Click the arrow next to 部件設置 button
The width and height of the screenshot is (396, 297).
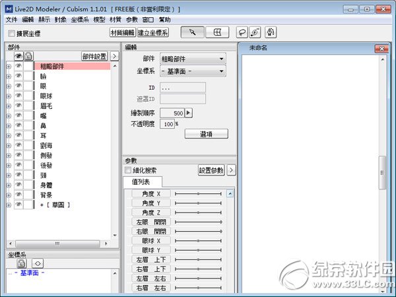tap(114, 56)
